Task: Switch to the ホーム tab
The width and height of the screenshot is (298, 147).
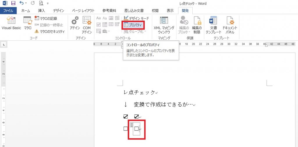Action: coord(26,11)
